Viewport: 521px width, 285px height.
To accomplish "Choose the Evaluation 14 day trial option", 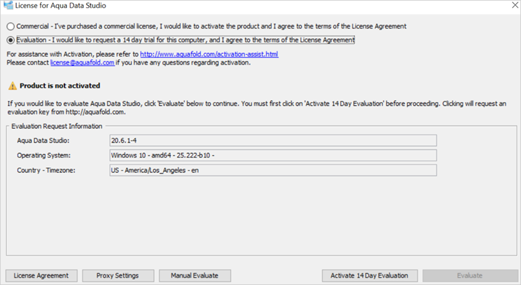I will (10, 40).
